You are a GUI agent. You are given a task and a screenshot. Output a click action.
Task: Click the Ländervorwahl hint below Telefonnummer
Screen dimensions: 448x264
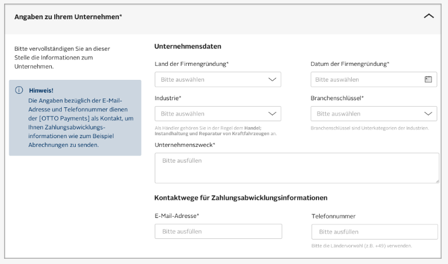(362, 246)
